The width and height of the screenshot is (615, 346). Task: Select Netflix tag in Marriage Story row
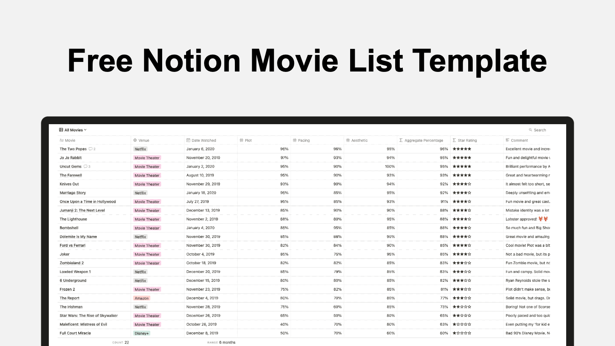point(140,193)
